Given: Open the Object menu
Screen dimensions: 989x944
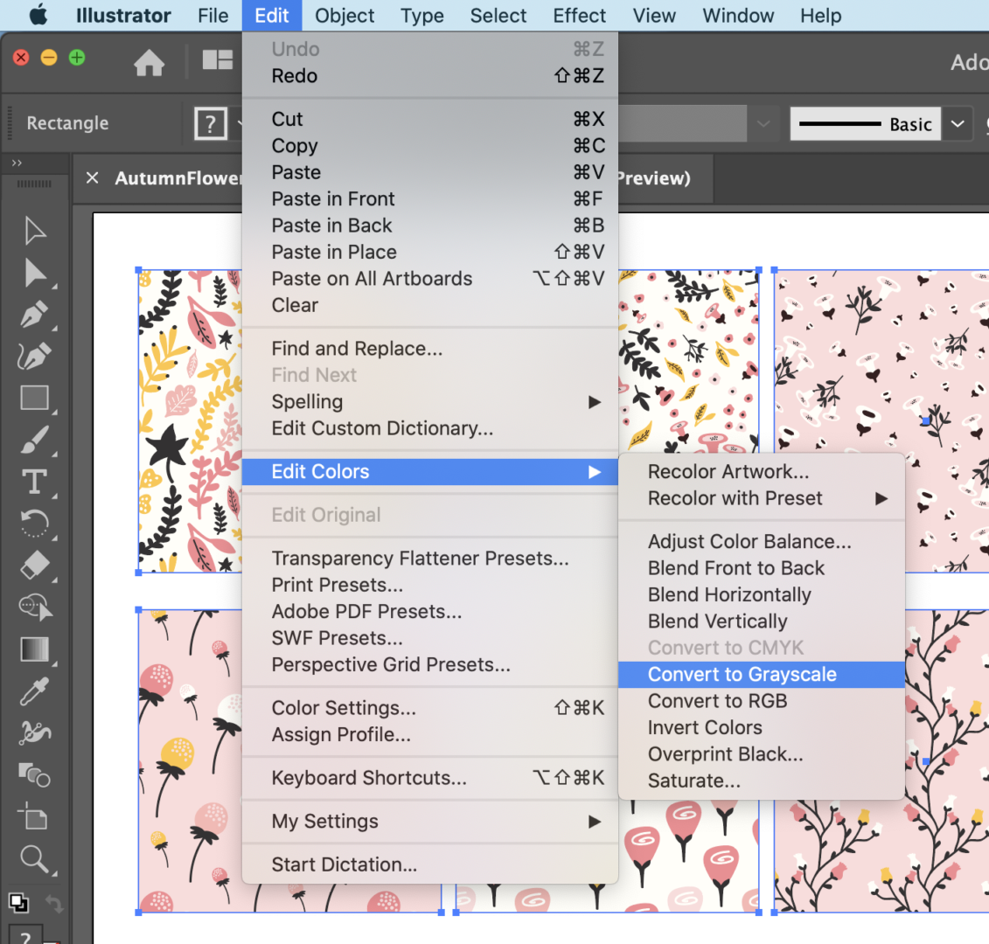Looking at the screenshot, I should tap(345, 16).
